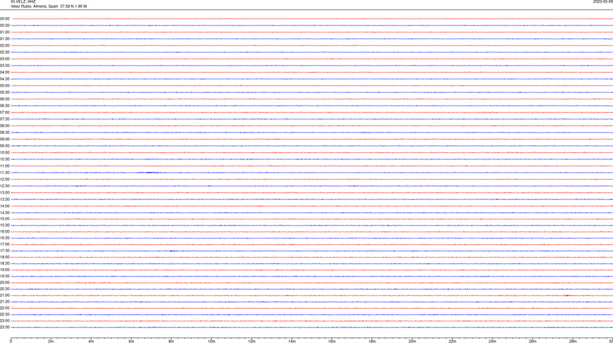This screenshot has width=613, height=344.
Task: Click the 01:00 time label
Action: [4, 32]
